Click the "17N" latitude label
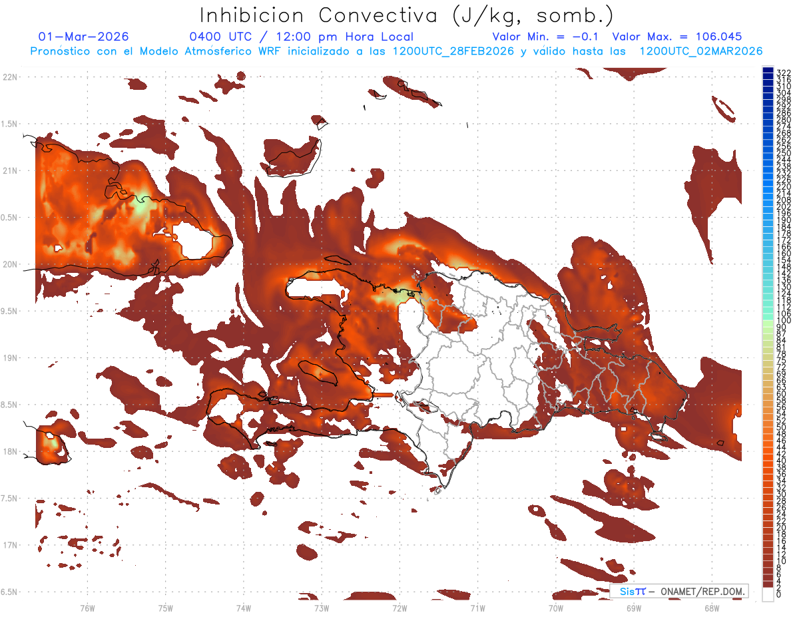This screenshot has height=617, width=799. [9, 546]
